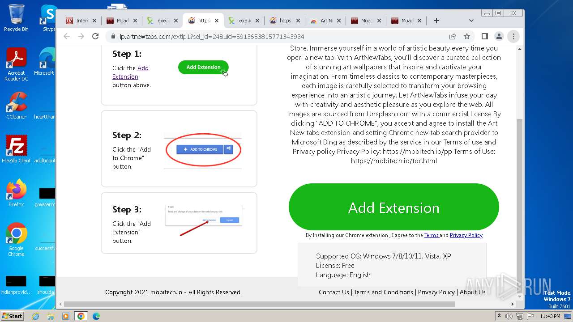The image size is (573, 322).
Task: Launch Google Chrome desktop shortcut
Action: (x=16, y=240)
